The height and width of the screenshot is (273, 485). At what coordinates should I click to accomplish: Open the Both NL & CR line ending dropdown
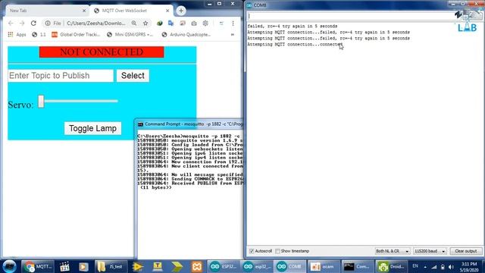pos(393,251)
